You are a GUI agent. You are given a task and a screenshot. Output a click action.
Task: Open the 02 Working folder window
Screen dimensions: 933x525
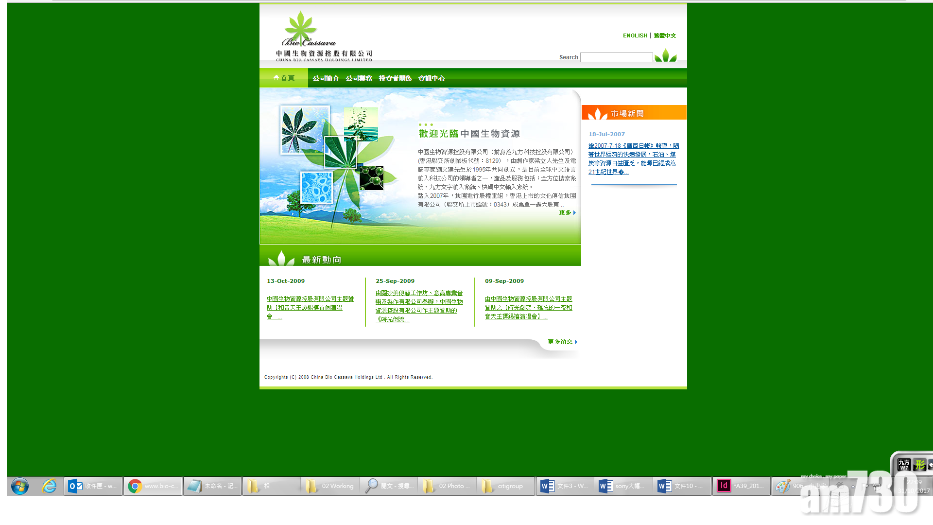[x=330, y=486]
